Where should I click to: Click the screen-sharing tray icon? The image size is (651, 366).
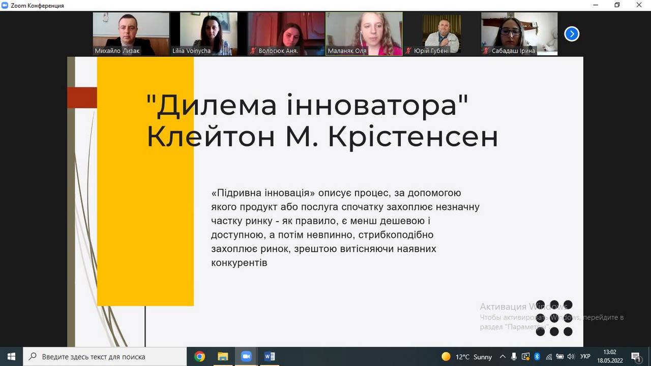tap(526, 357)
